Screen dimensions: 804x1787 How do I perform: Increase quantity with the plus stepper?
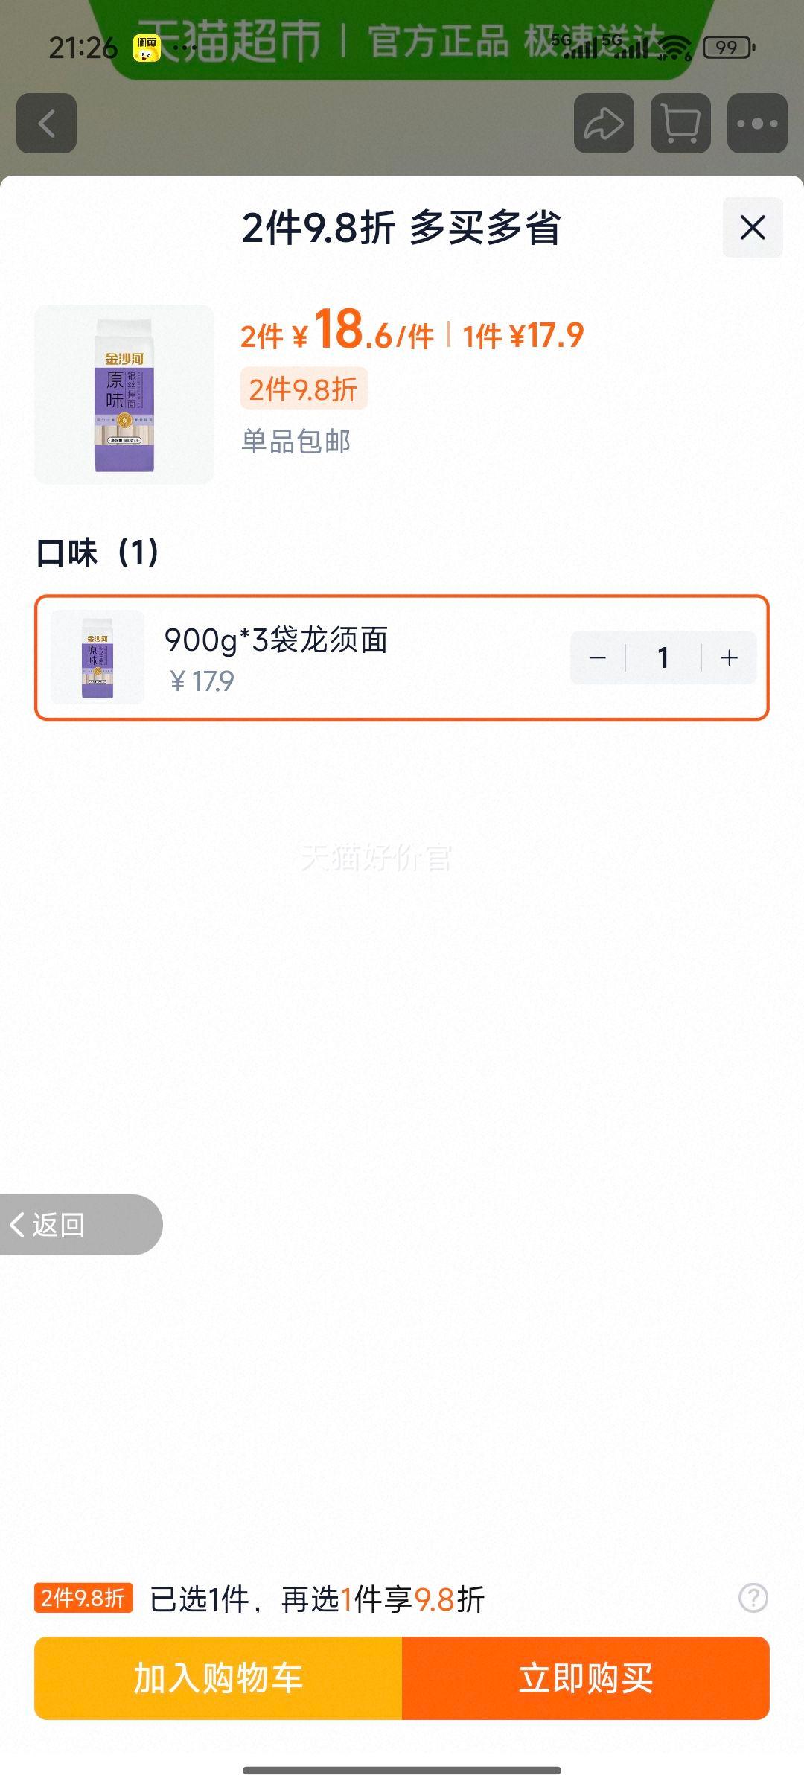(x=727, y=657)
